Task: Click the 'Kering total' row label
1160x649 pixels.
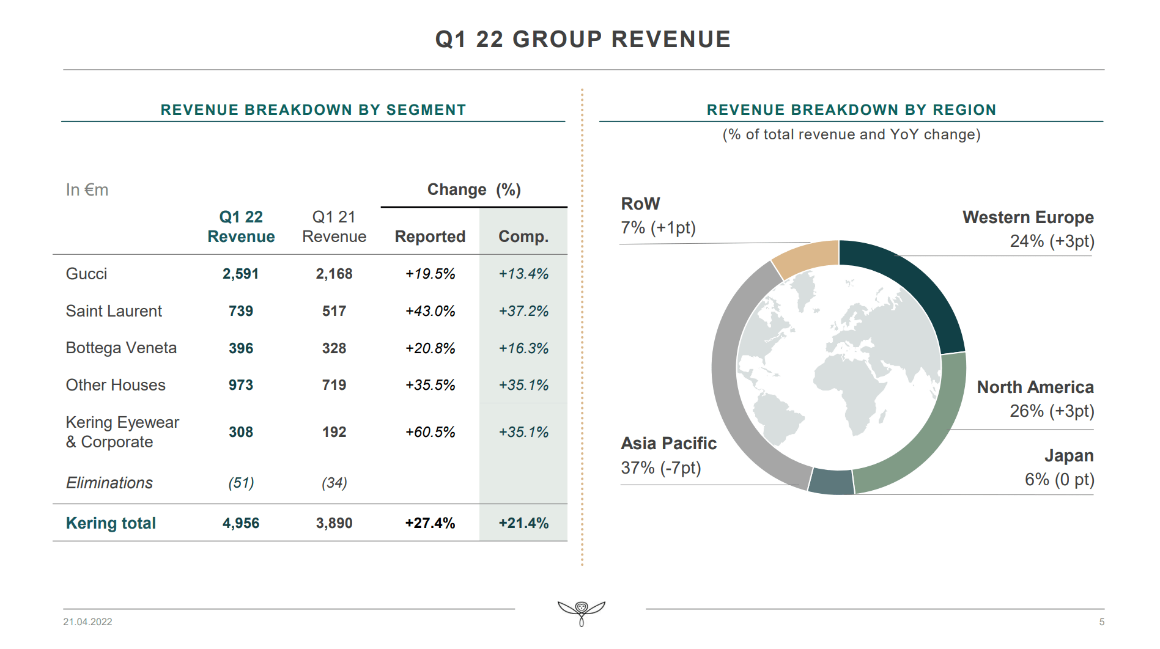Action: (x=111, y=523)
